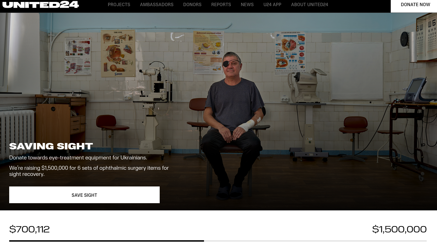Select Reports in the navigation bar
Image resolution: width=437 pixels, height=250 pixels.
coord(221,5)
